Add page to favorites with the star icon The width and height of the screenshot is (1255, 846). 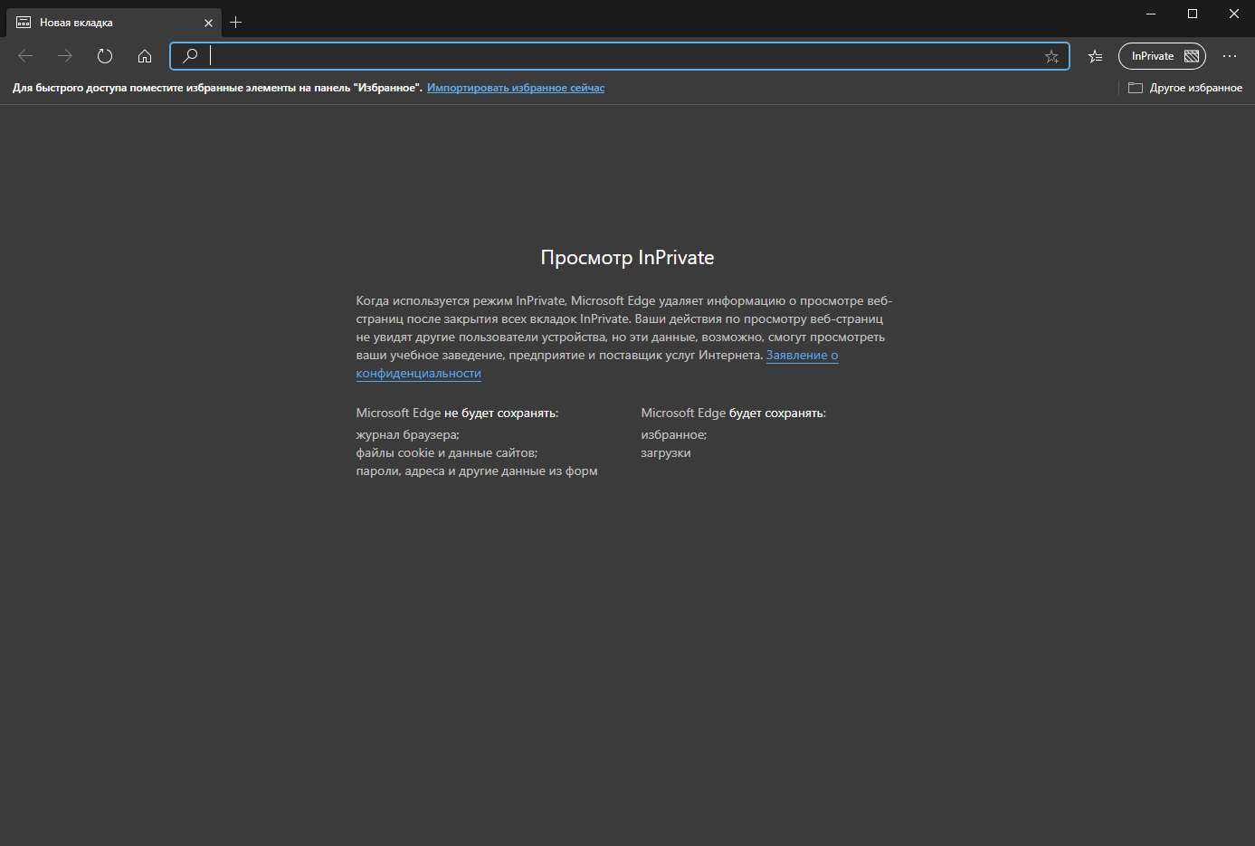1051,56
